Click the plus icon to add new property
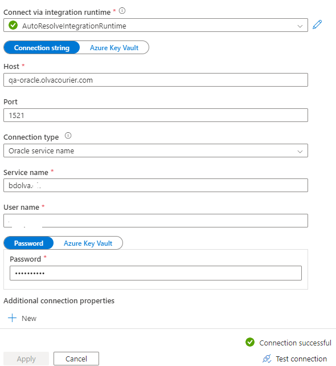This screenshot has height=366, width=336. pos(12,318)
